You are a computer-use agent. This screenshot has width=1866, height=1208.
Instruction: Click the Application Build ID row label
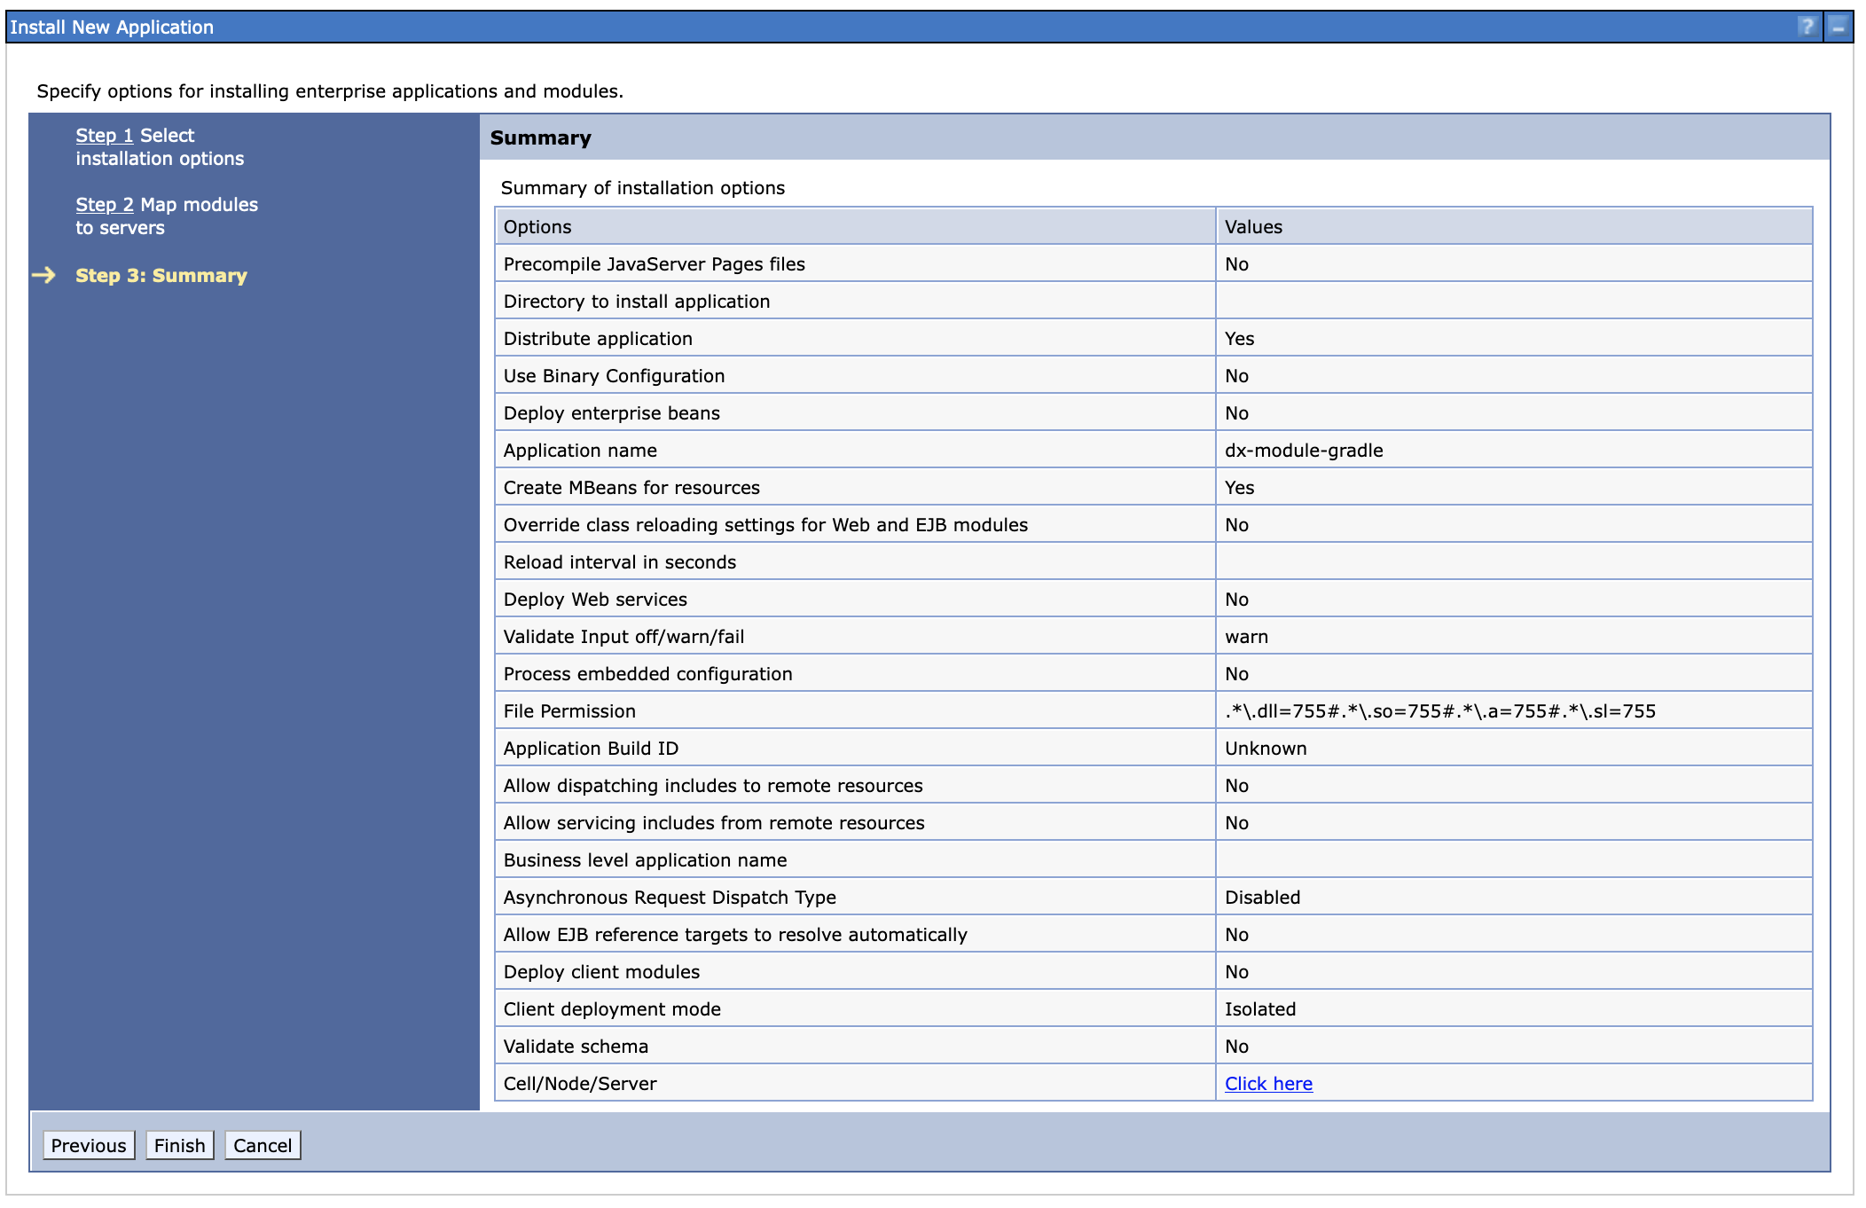[x=591, y=749]
